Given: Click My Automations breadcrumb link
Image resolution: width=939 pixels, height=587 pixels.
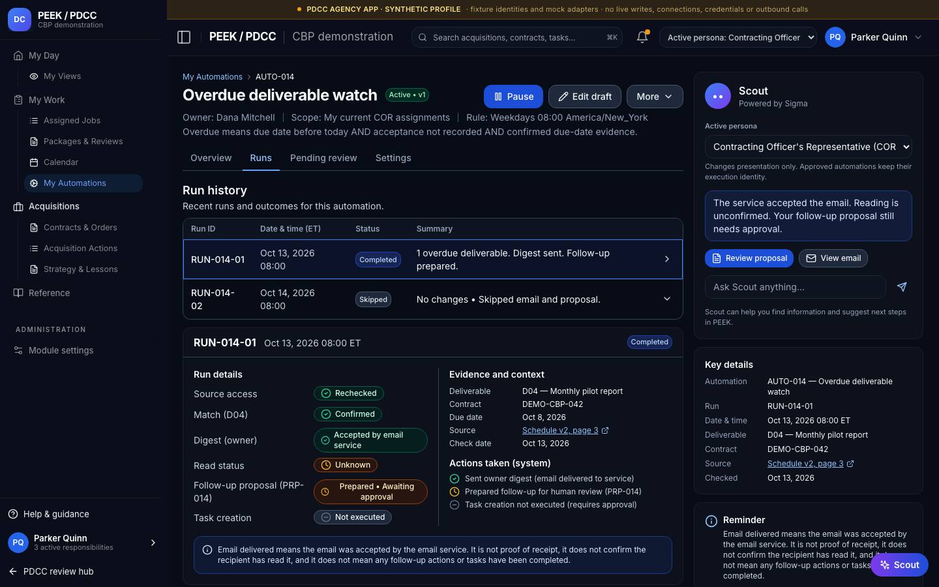Looking at the screenshot, I should (213, 77).
